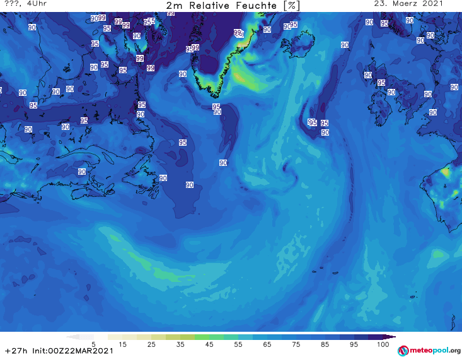Click the legend value '5'
Screen dimensions: 462x357
(x=93, y=344)
